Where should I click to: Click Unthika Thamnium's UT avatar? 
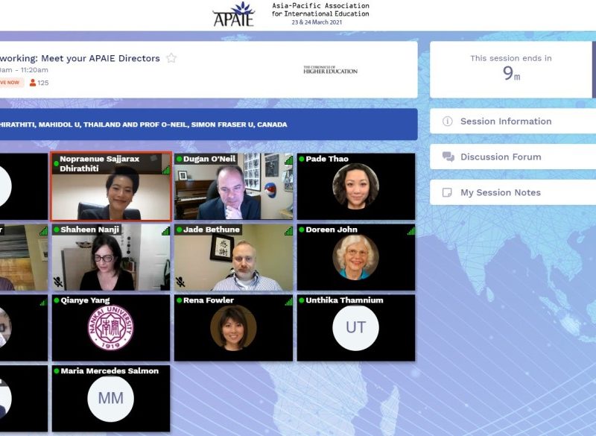(355, 328)
